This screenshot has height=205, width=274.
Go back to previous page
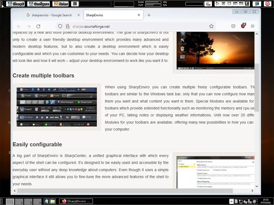tap(19, 26)
